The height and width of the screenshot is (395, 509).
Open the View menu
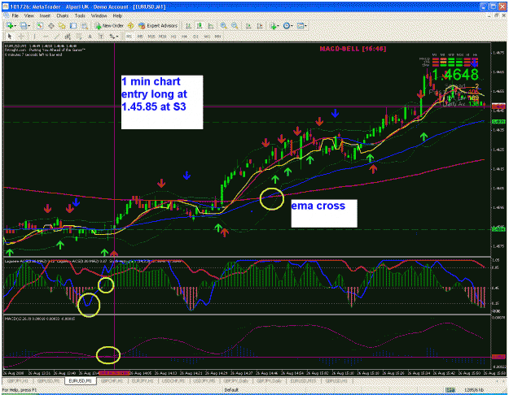pos(29,15)
